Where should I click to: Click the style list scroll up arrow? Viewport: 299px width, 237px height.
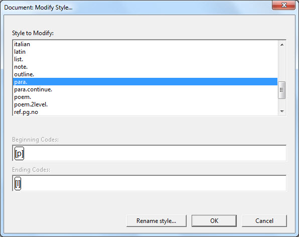coord(282,45)
